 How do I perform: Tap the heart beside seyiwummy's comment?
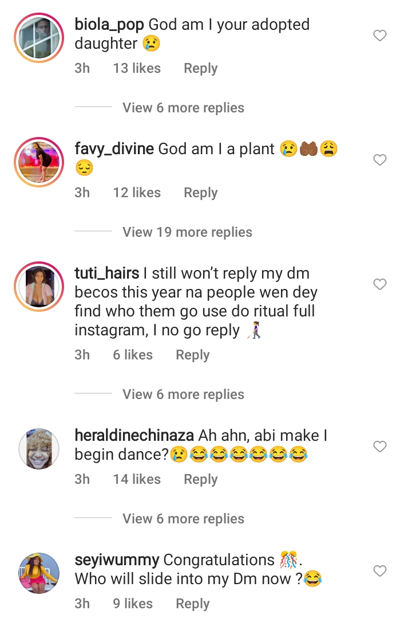point(380,571)
